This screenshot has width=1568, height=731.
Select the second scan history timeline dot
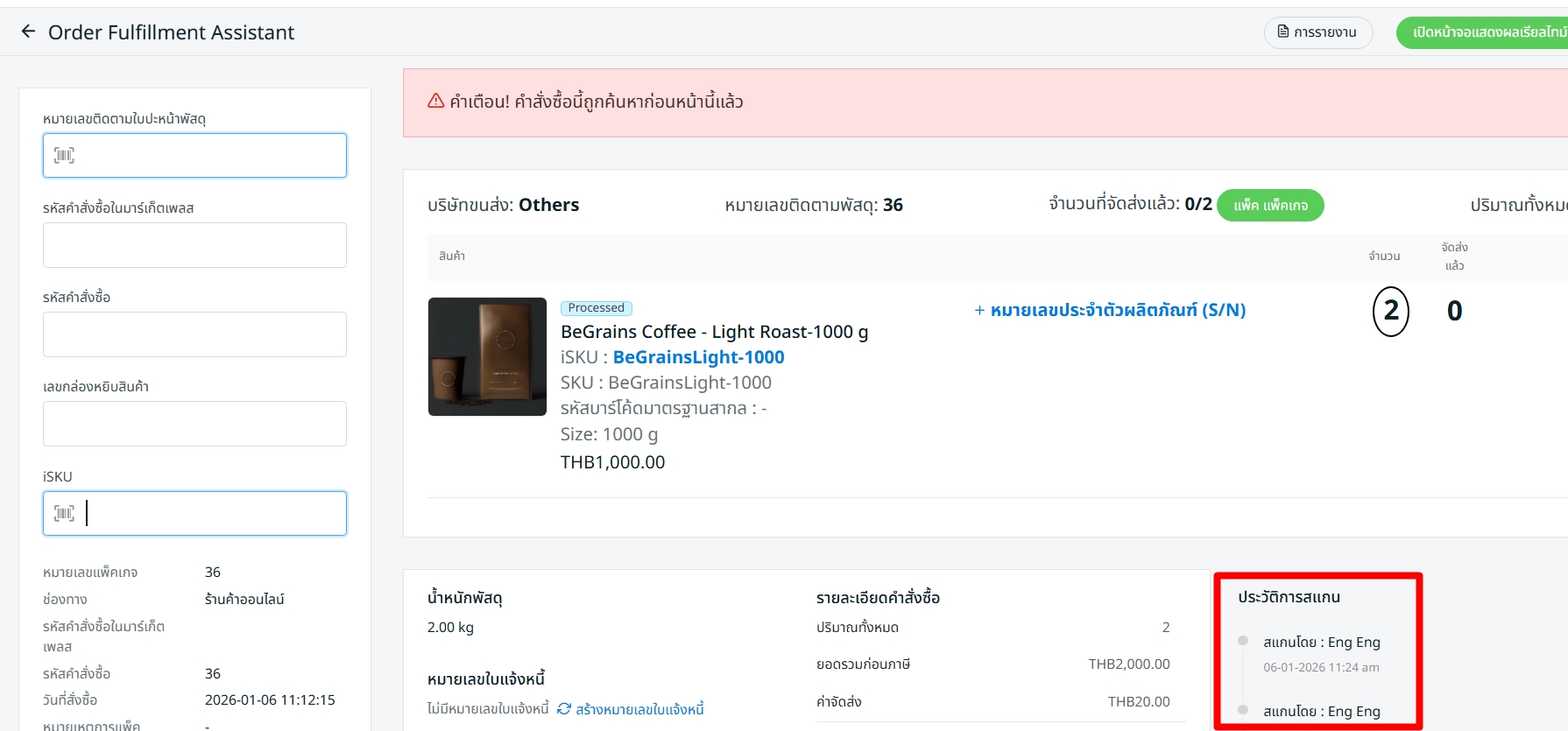[1242, 709]
